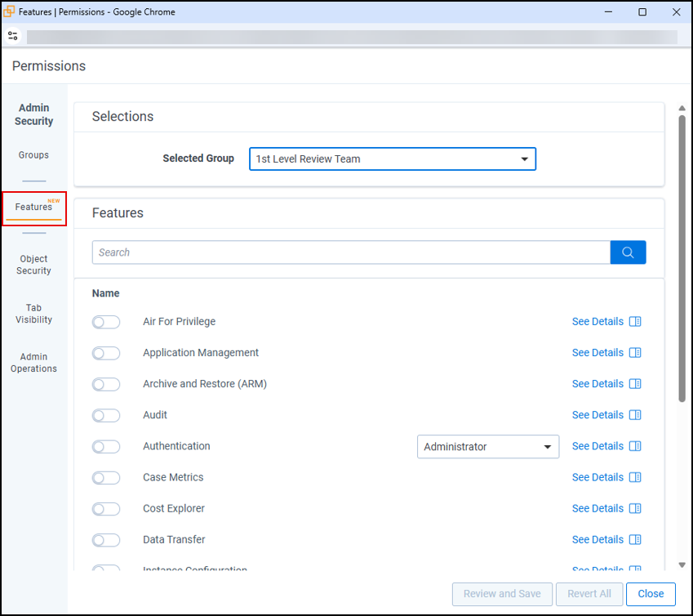This screenshot has height=616, width=693.
Task: Toggle the Audit feature on
Action: (x=106, y=414)
